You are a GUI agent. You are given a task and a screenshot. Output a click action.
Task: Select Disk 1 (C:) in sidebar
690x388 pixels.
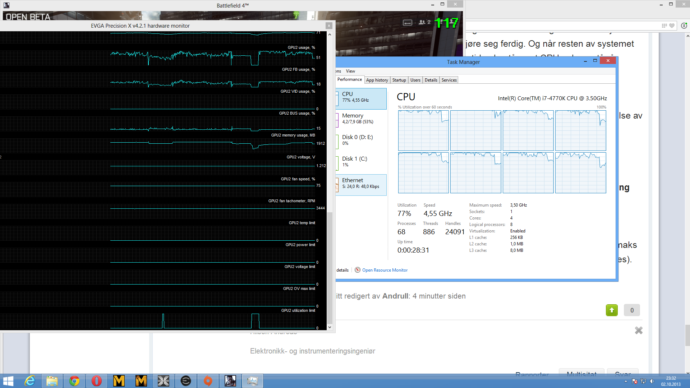coord(361,163)
